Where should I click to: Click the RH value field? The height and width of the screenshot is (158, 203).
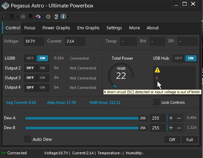157,41
